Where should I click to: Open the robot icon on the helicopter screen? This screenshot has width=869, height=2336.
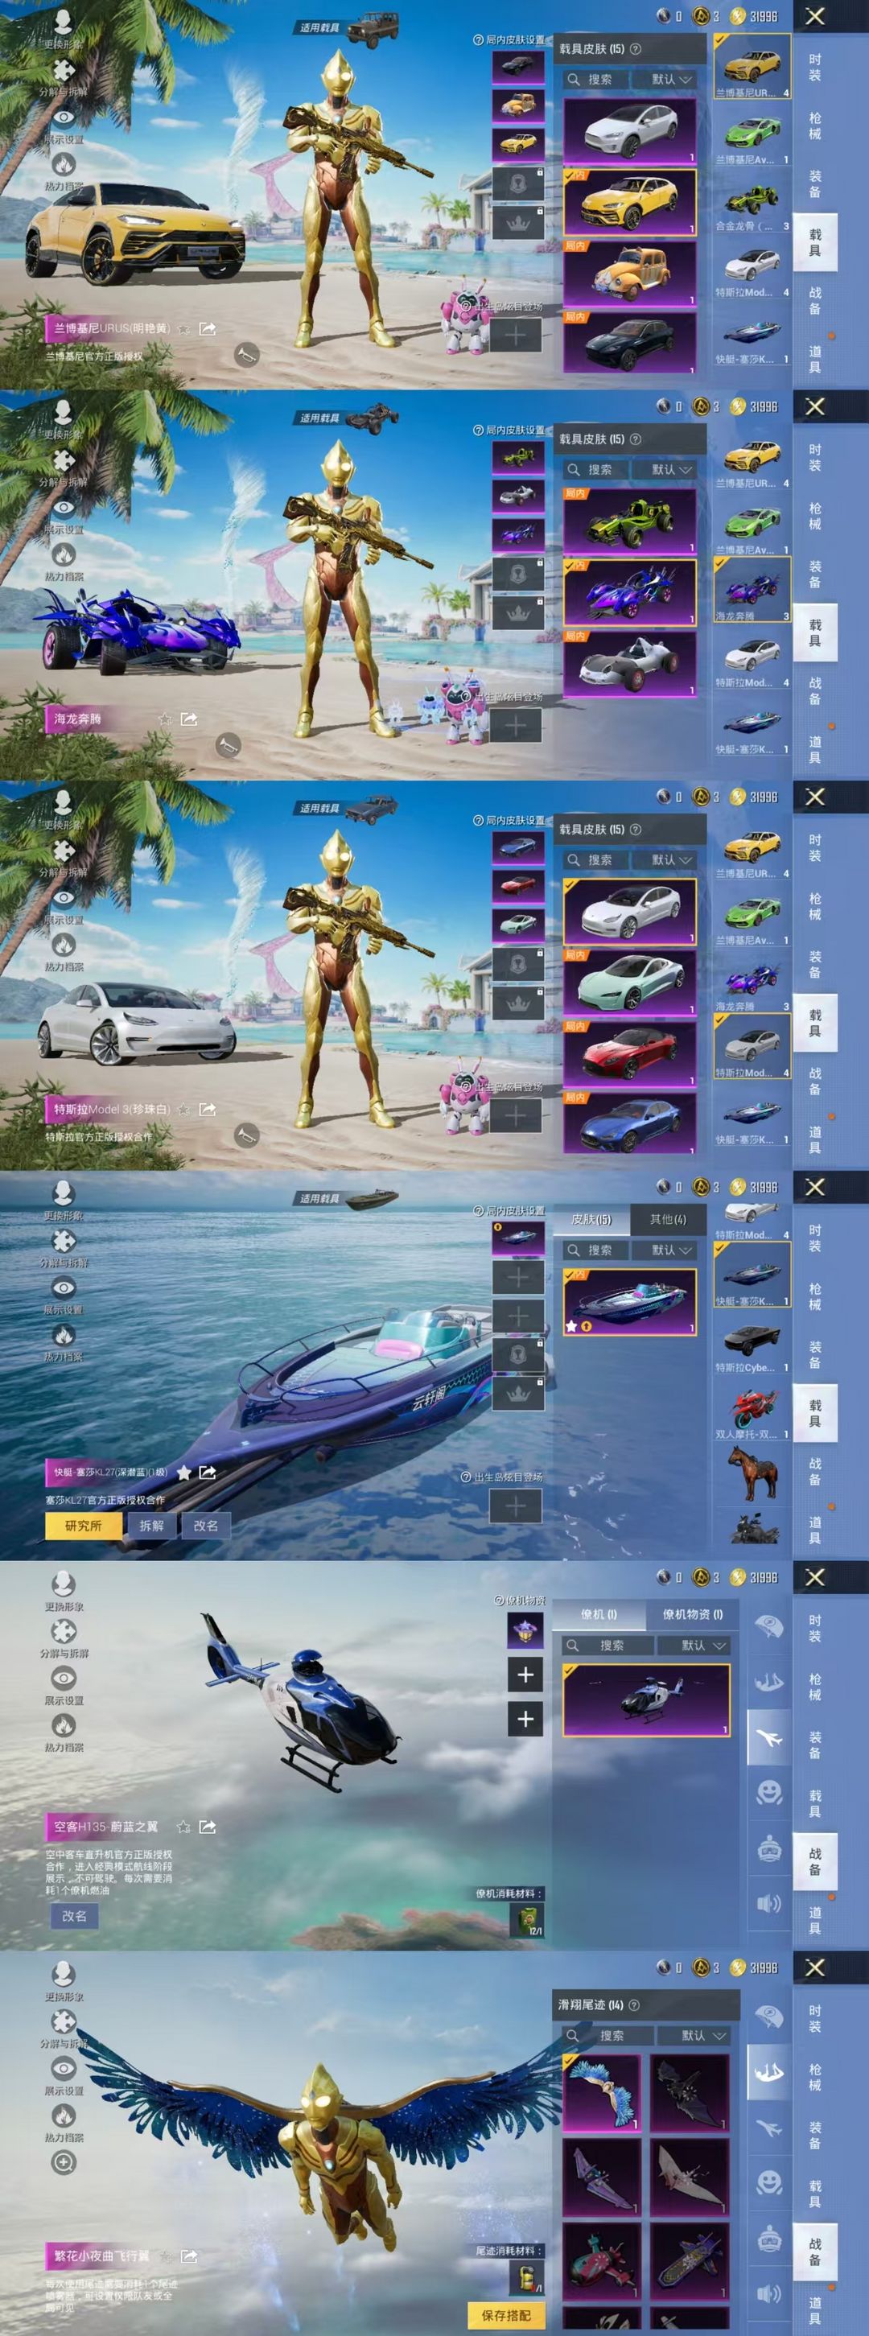(x=769, y=1848)
